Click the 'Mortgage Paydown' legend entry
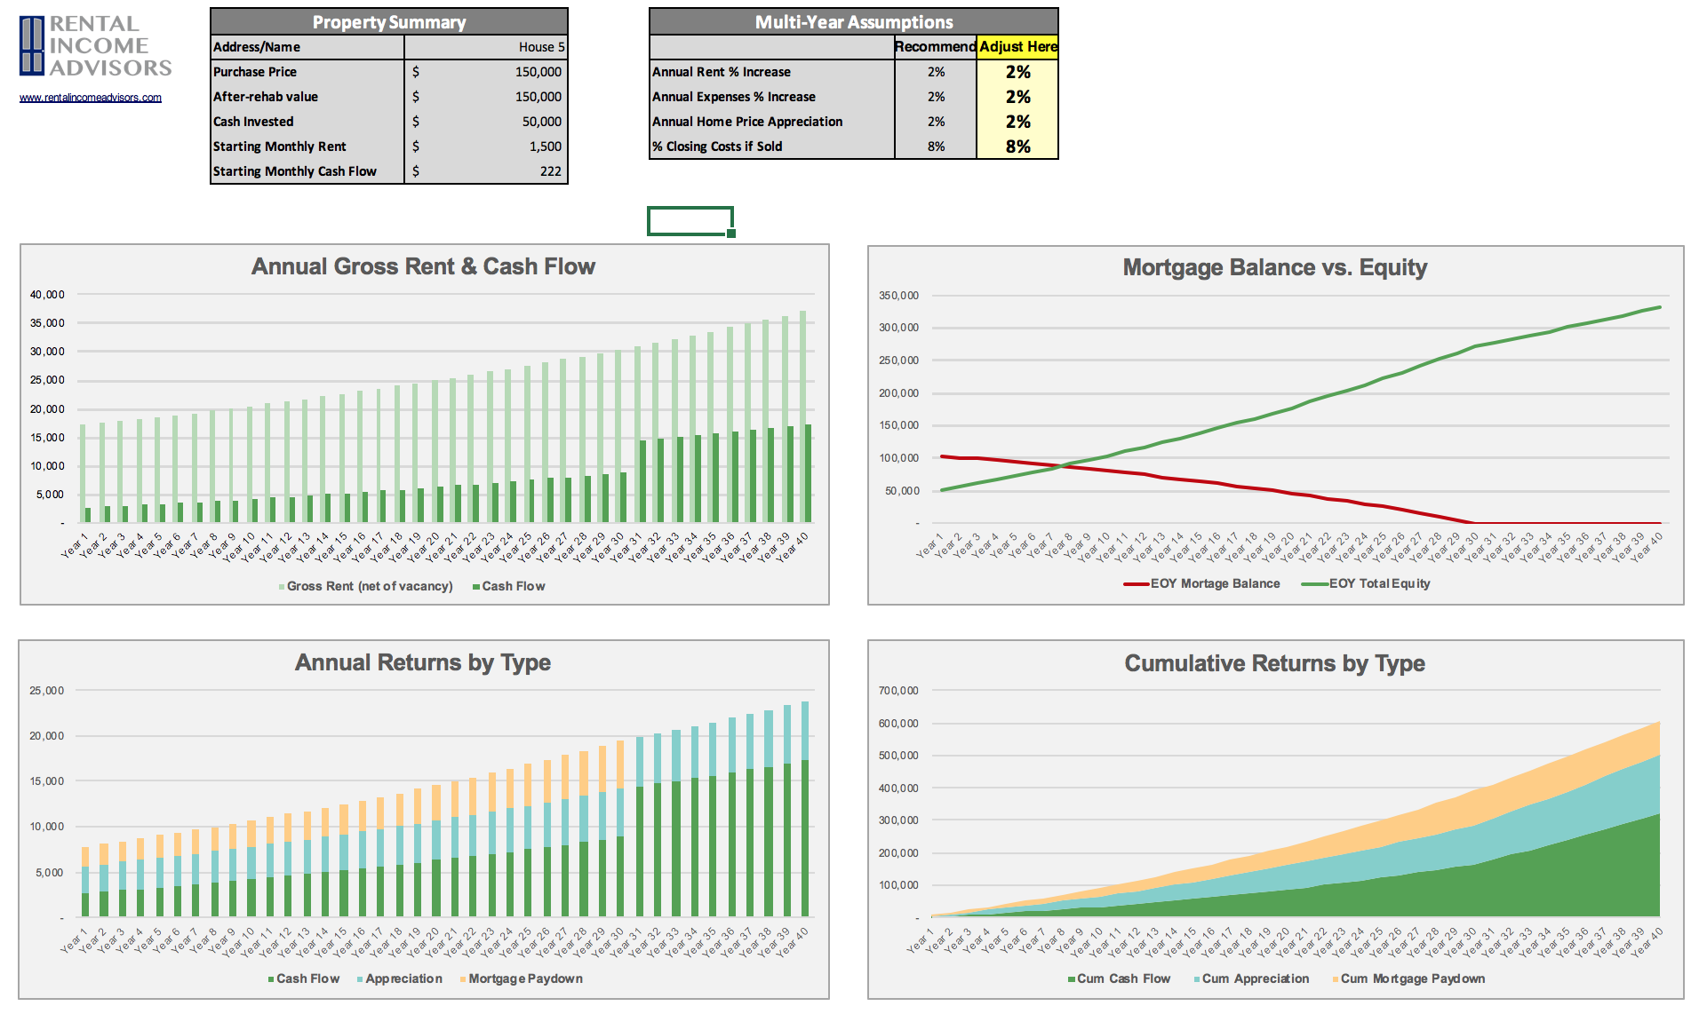Image resolution: width=1699 pixels, height=1014 pixels. coord(522,978)
